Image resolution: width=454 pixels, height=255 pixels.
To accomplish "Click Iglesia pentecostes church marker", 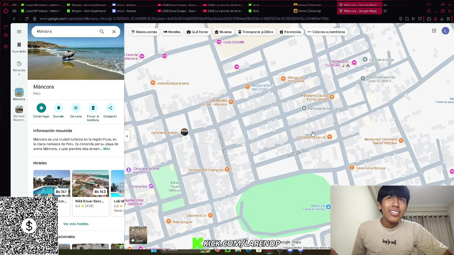I will [x=363, y=78].
